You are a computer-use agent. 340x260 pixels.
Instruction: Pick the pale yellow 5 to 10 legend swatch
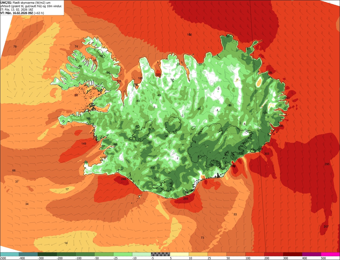coord(179,254)
